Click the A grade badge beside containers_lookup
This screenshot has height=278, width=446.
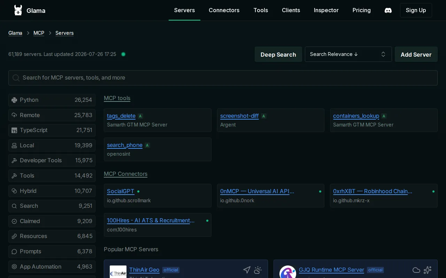pyautogui.click(x=384, y=116)
